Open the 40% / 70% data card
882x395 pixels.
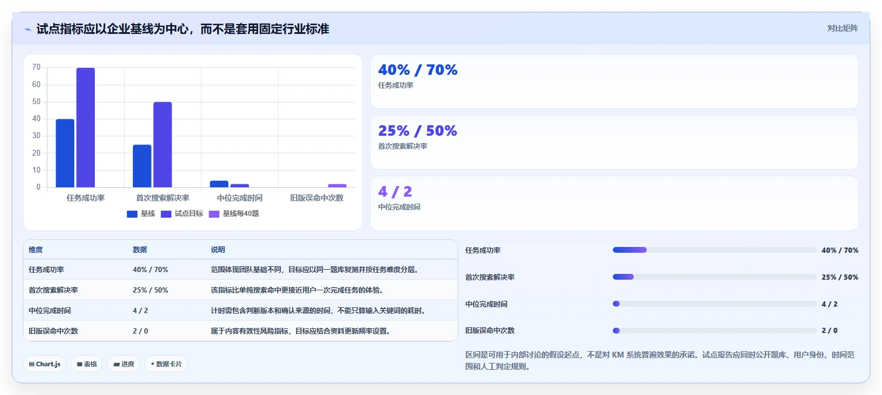coord(615,81)
